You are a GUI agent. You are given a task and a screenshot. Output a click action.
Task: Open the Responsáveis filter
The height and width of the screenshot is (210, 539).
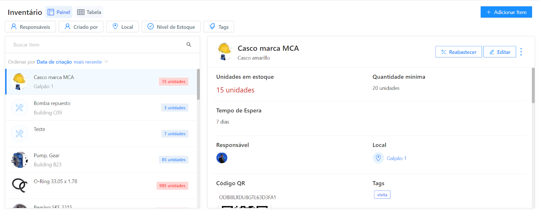pos(30,27)
